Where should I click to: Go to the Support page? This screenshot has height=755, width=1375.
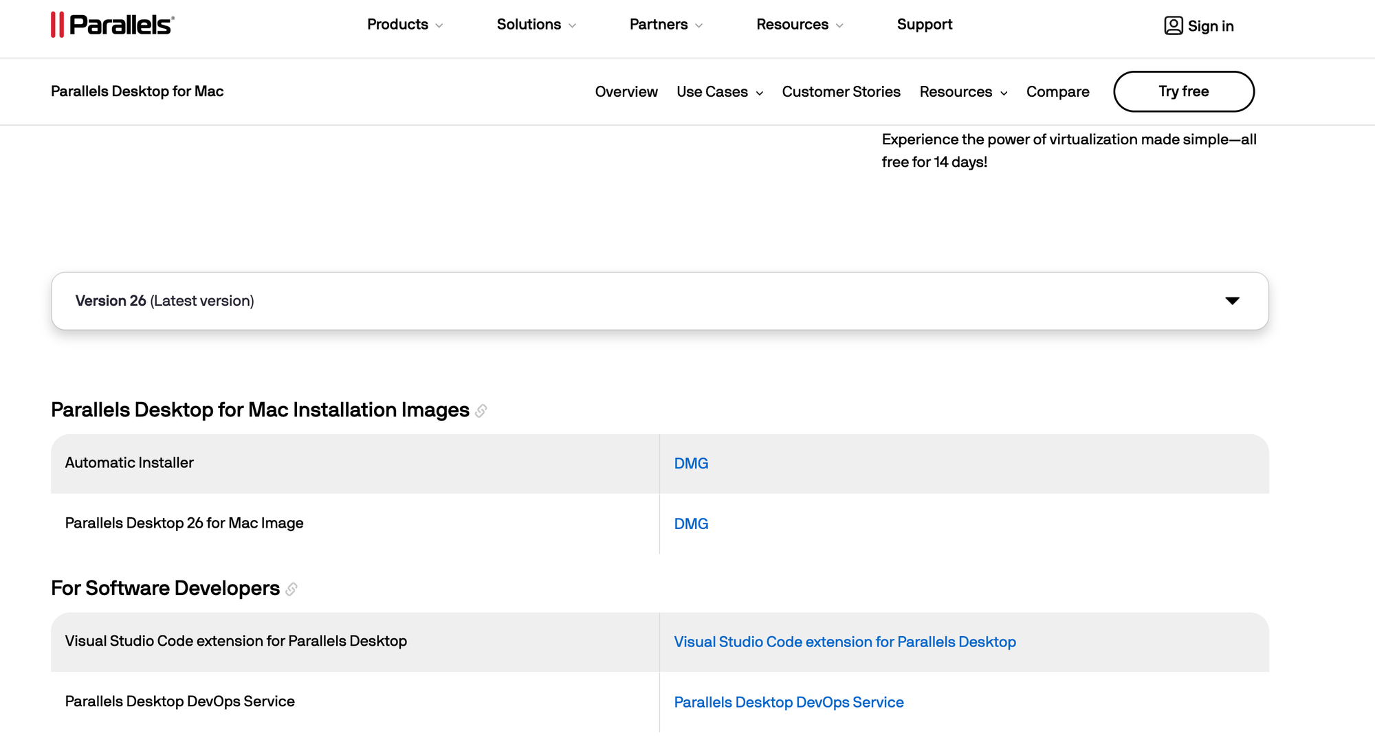click(925, 25)
